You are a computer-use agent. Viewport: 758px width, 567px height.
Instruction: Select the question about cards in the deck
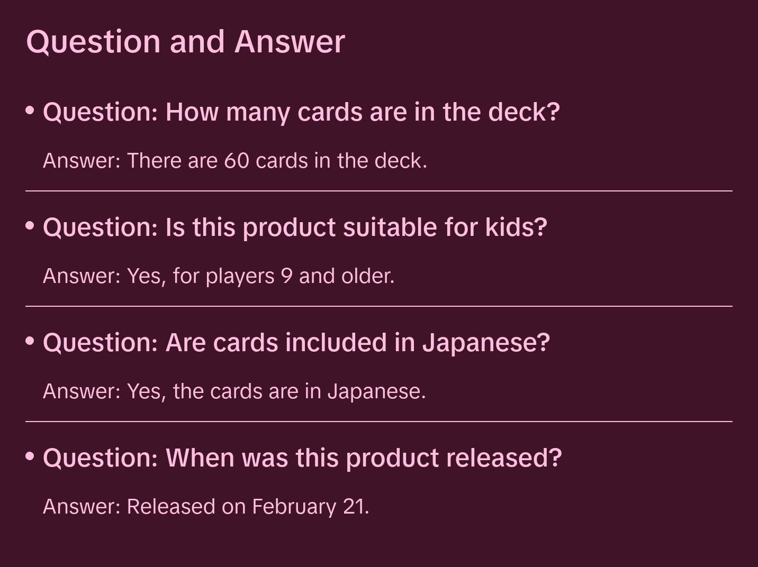(301, 112)
